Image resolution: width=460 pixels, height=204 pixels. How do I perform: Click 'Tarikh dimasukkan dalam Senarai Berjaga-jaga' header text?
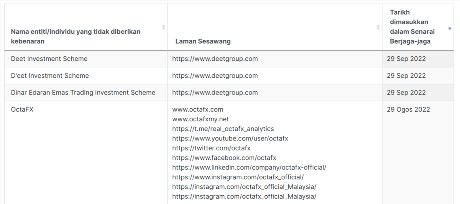[409, 27]
